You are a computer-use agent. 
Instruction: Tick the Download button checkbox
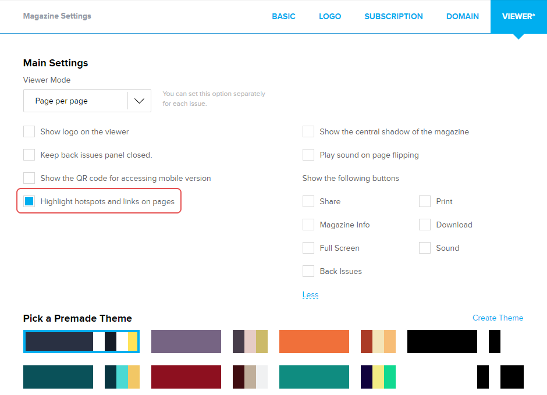coord(425,225)
